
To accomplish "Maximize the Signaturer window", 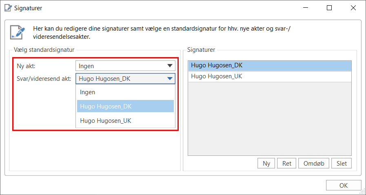I will click(x=329, y=8).
